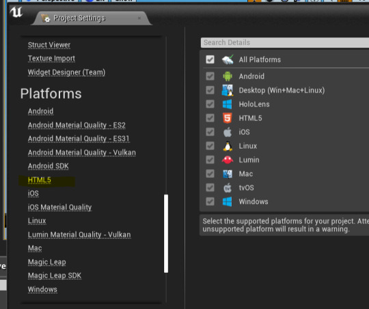Open Android Material Quality - ES31

[79, 138]
